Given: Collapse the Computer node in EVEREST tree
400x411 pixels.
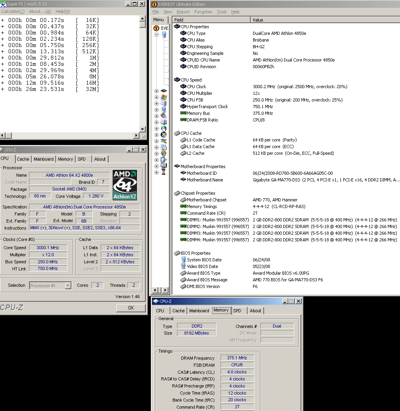Looking at the screenshot, I should click(156, 34).
